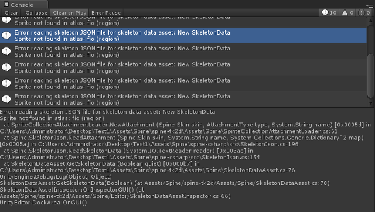The height and width of the screenshot is (212, 375).
Task: Click the log list scrollbar thumb
Action: [x=370, y=76]
